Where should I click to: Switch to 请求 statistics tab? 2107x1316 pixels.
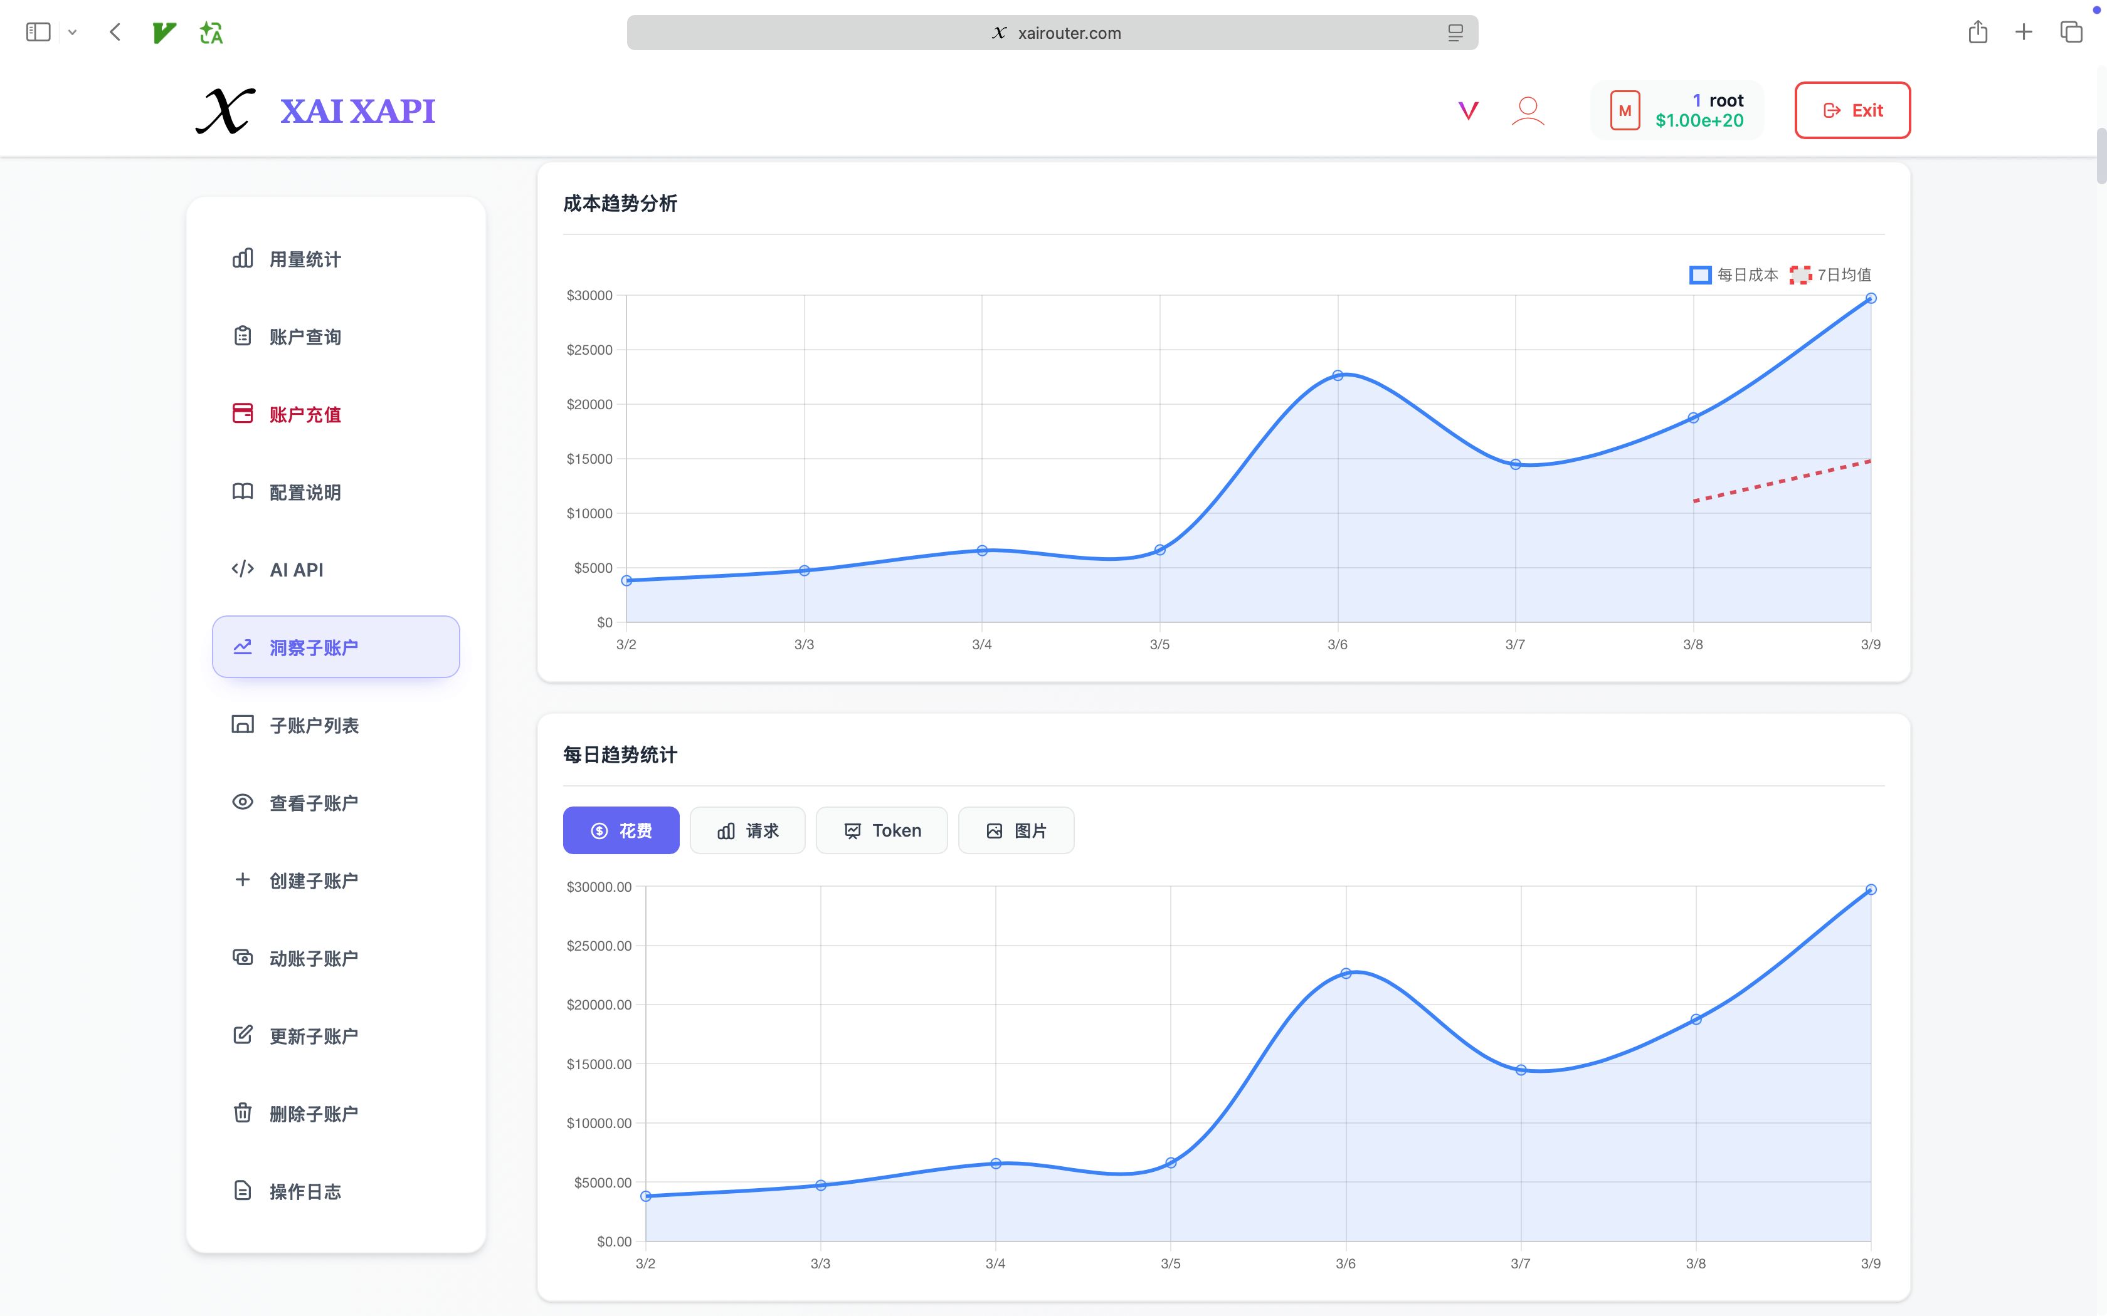pyautogui.click(x=747, y=830)
